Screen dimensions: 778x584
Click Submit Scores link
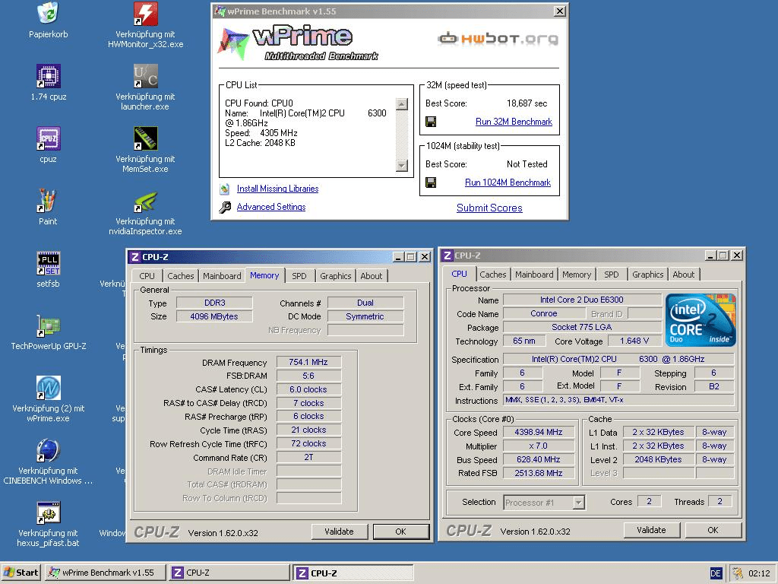click(x=489, y=208)
